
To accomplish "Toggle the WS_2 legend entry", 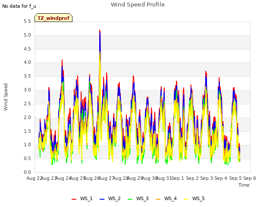I will tap(110, 198).
